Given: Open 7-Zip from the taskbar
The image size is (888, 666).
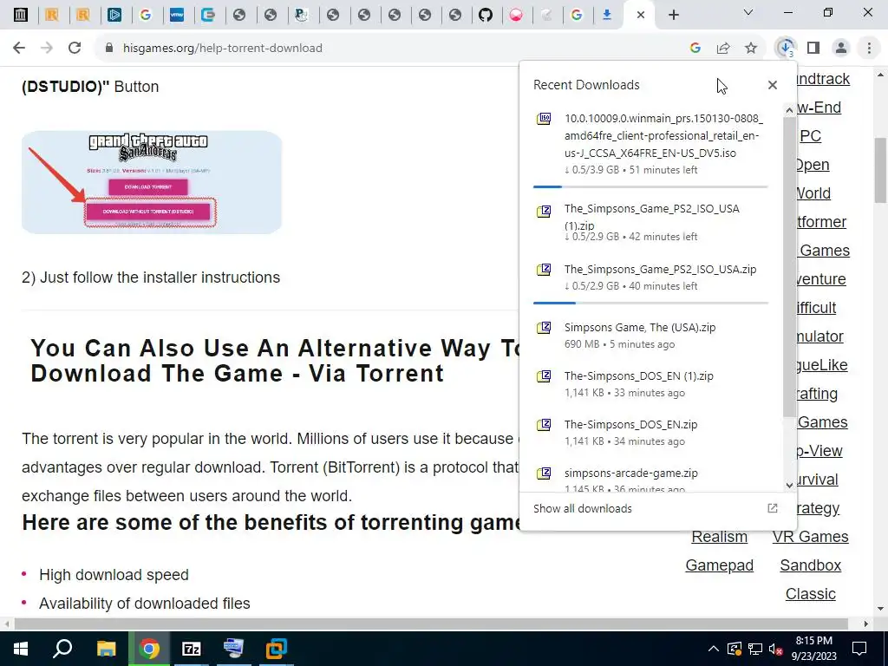Looking at the screenshot, I should point(192,649).
